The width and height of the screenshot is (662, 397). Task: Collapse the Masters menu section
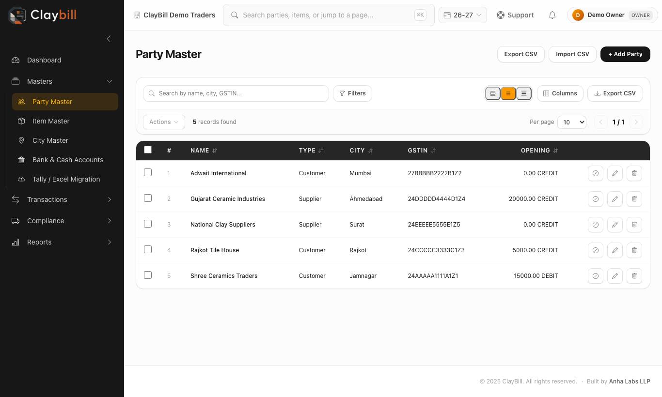pyautogui.click(x=62, y=81)
